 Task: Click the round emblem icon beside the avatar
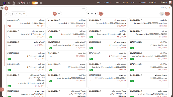click(x=9, y=3)
